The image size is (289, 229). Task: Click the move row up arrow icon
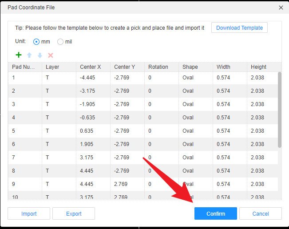click(x=29, y=55)
